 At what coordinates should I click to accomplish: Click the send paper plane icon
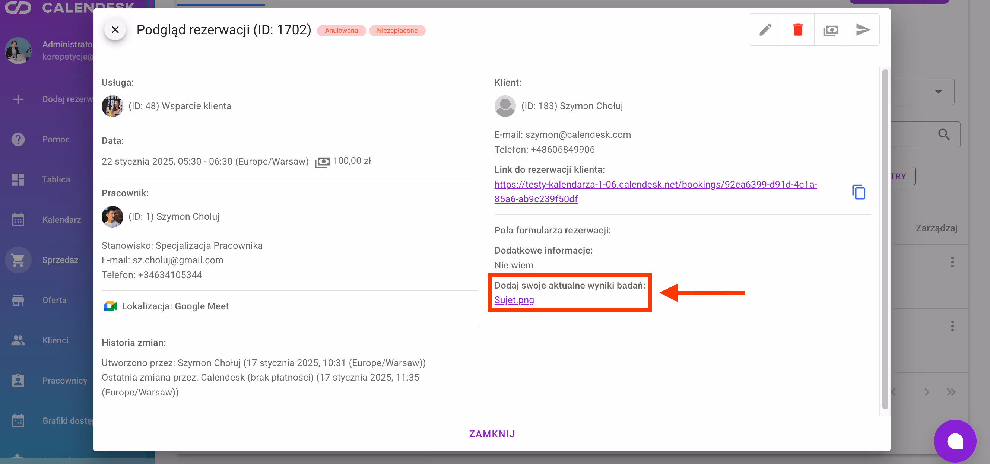point(863,30)
